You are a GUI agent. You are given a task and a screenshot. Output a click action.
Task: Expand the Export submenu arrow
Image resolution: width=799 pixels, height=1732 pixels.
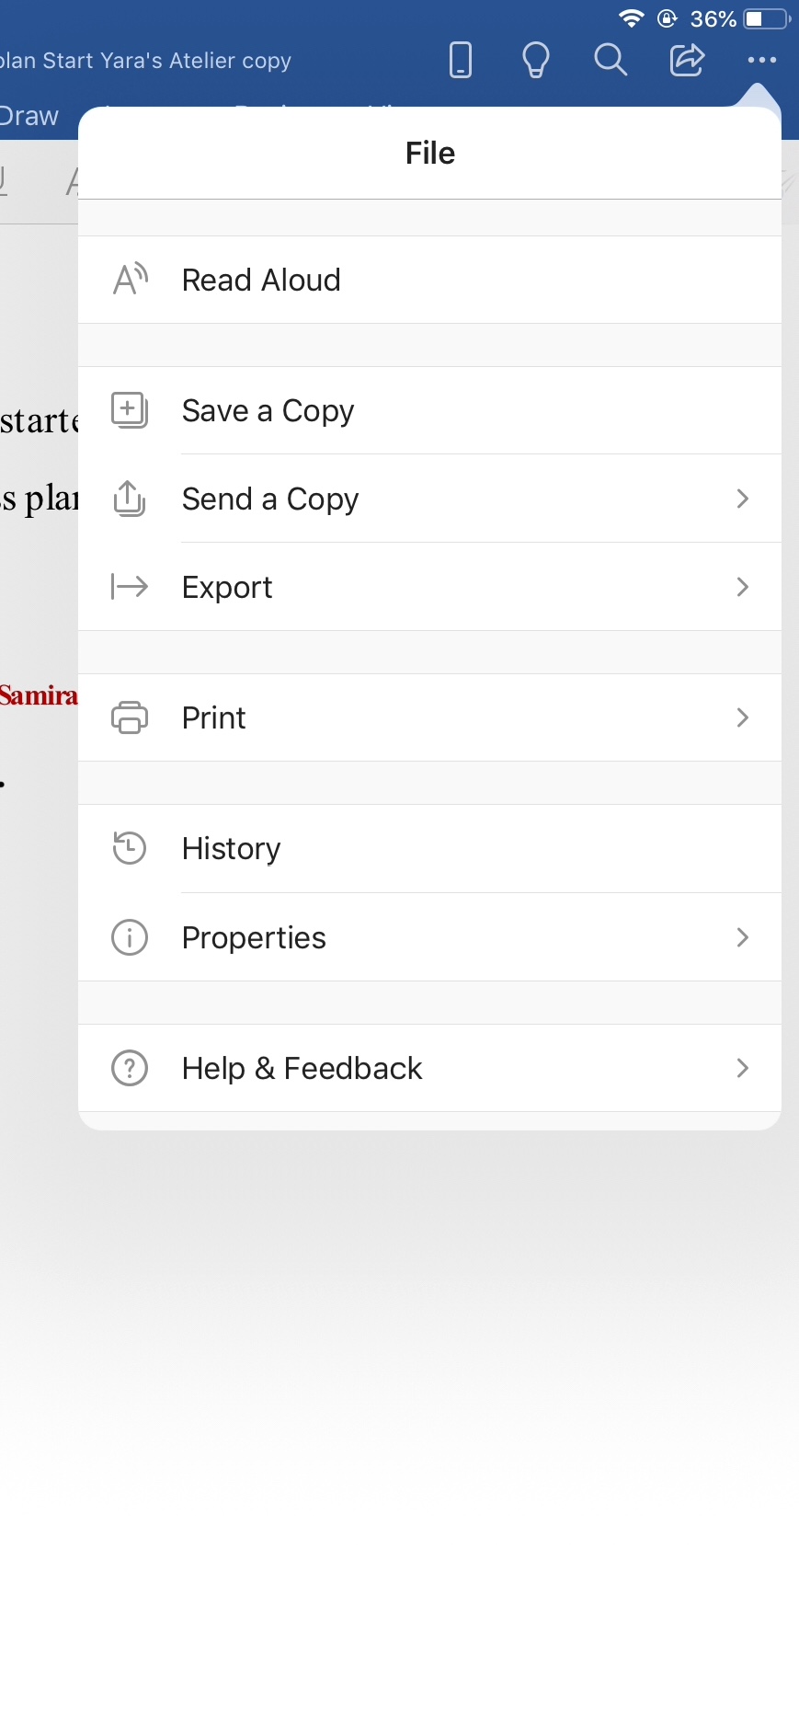[x=743, y=587]
